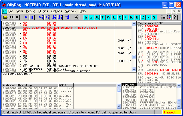This screenshot has height=116, width=183.
Task: Click disassembly scrollbar up arrow
Action: tap(134, 24)
